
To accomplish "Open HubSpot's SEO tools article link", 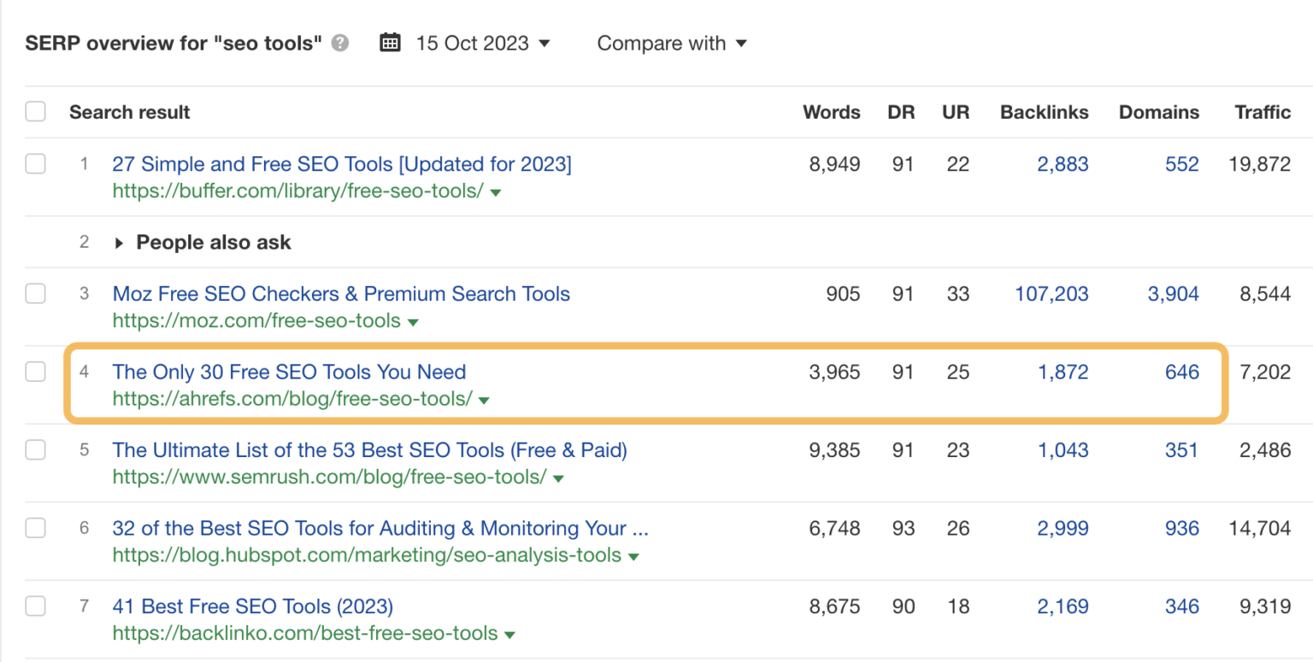I will coord(380,528).
